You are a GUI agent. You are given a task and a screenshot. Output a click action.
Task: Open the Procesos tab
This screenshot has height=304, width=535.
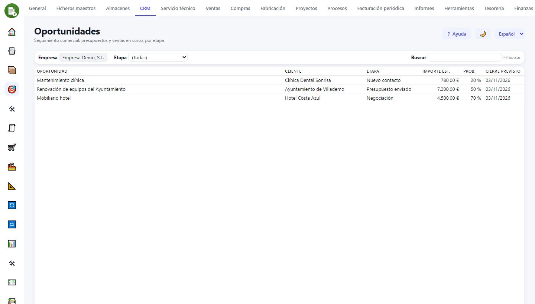pyautogui.click(x=337, y=8)
